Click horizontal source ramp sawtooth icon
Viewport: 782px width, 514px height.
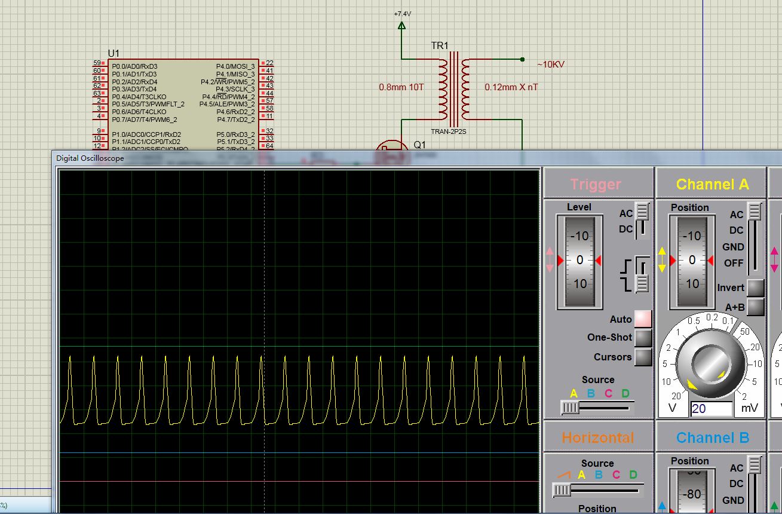tap(564, 475)
